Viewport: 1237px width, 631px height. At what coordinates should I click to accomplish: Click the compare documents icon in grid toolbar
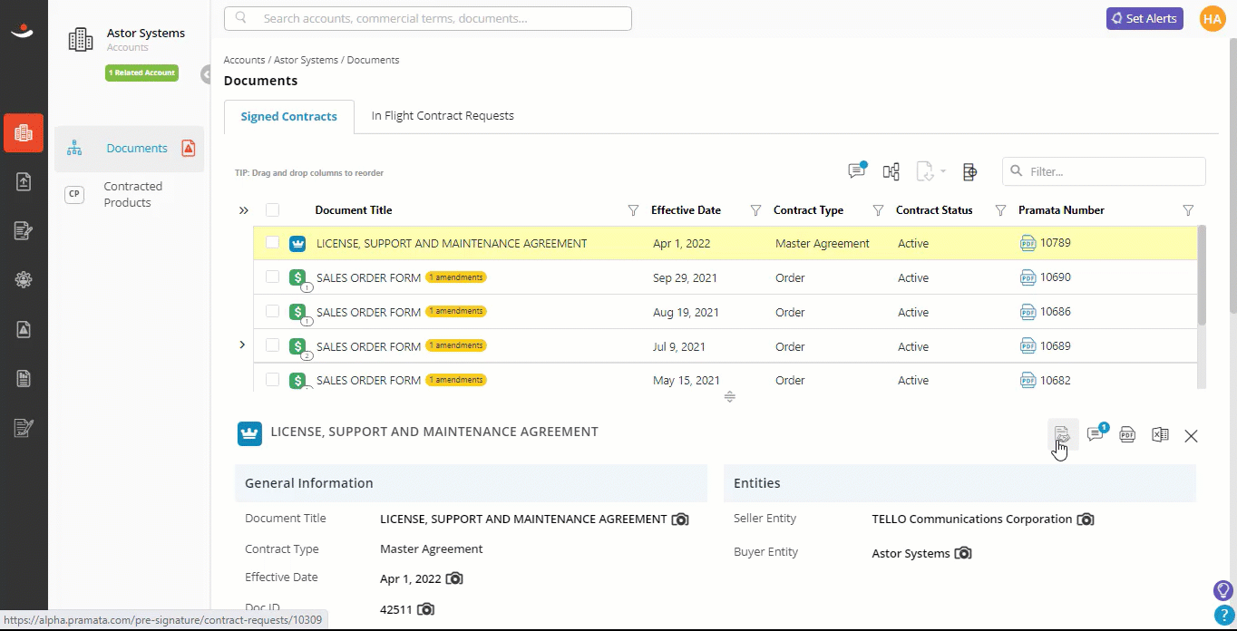point(891,171)
